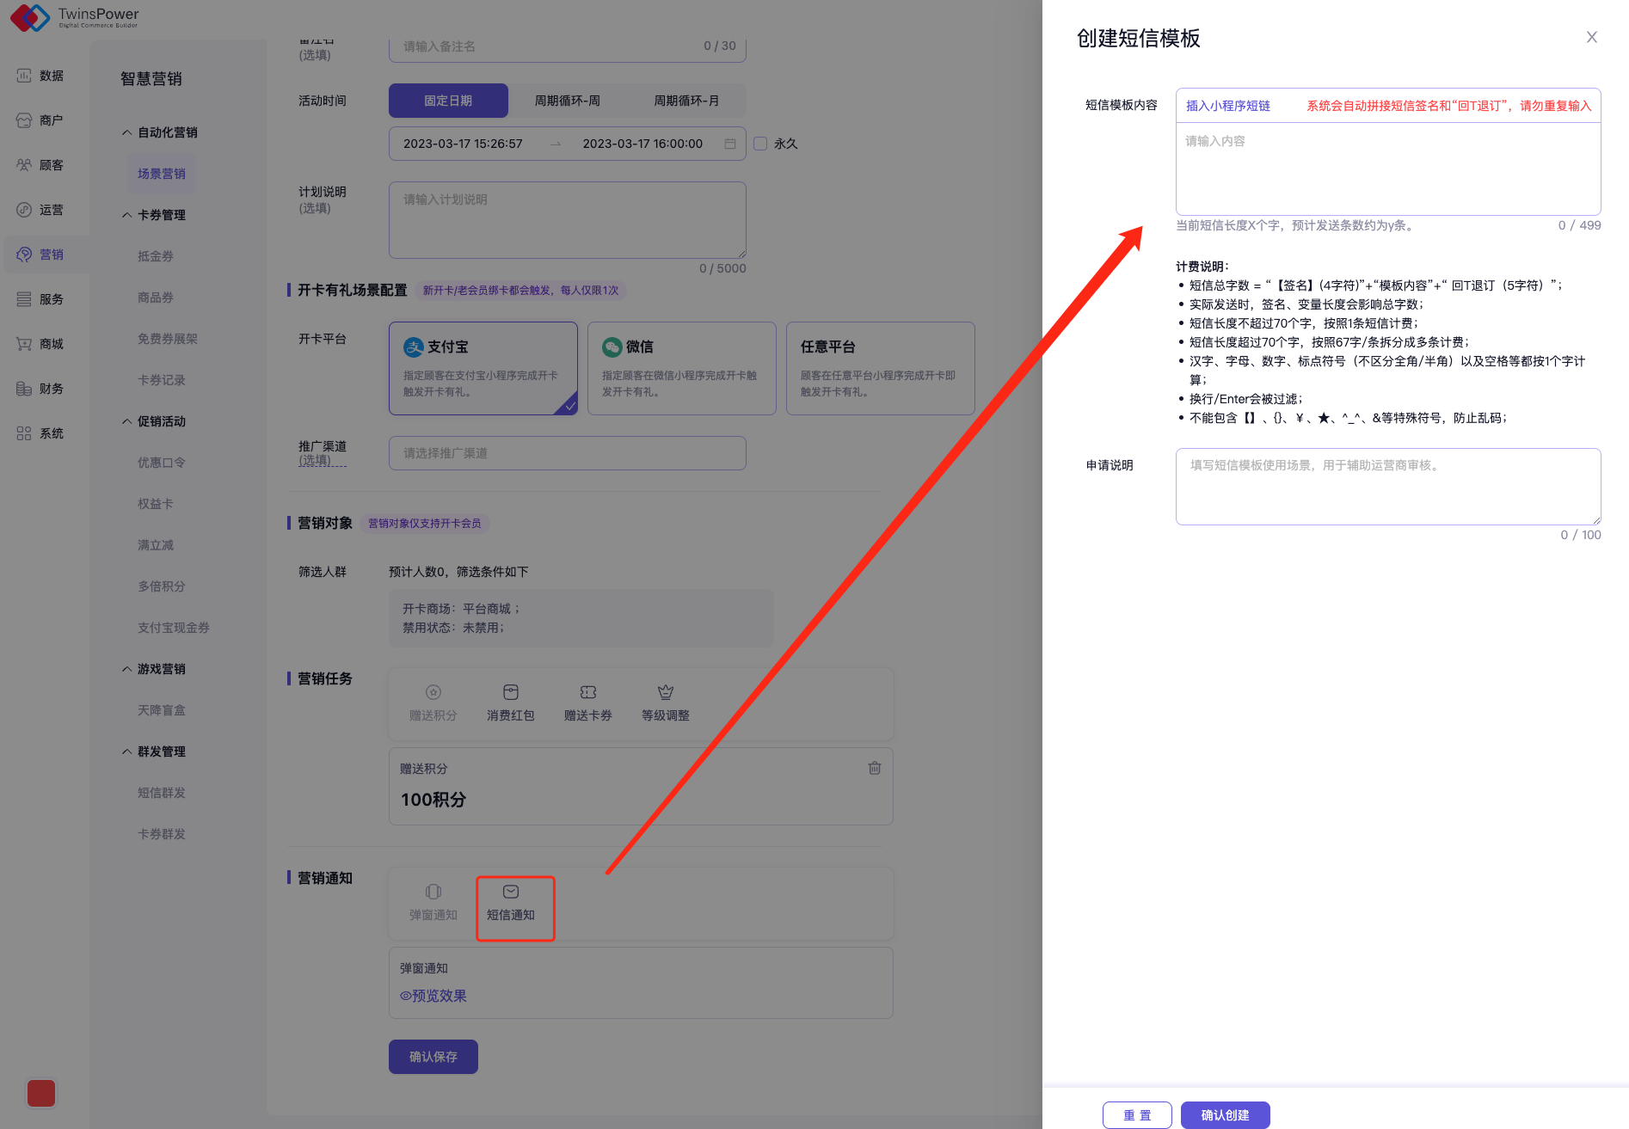Switch to 周期循环-周 tab
The width and height of the screenshot is (1629, 1129).
[x=567, y=101]
